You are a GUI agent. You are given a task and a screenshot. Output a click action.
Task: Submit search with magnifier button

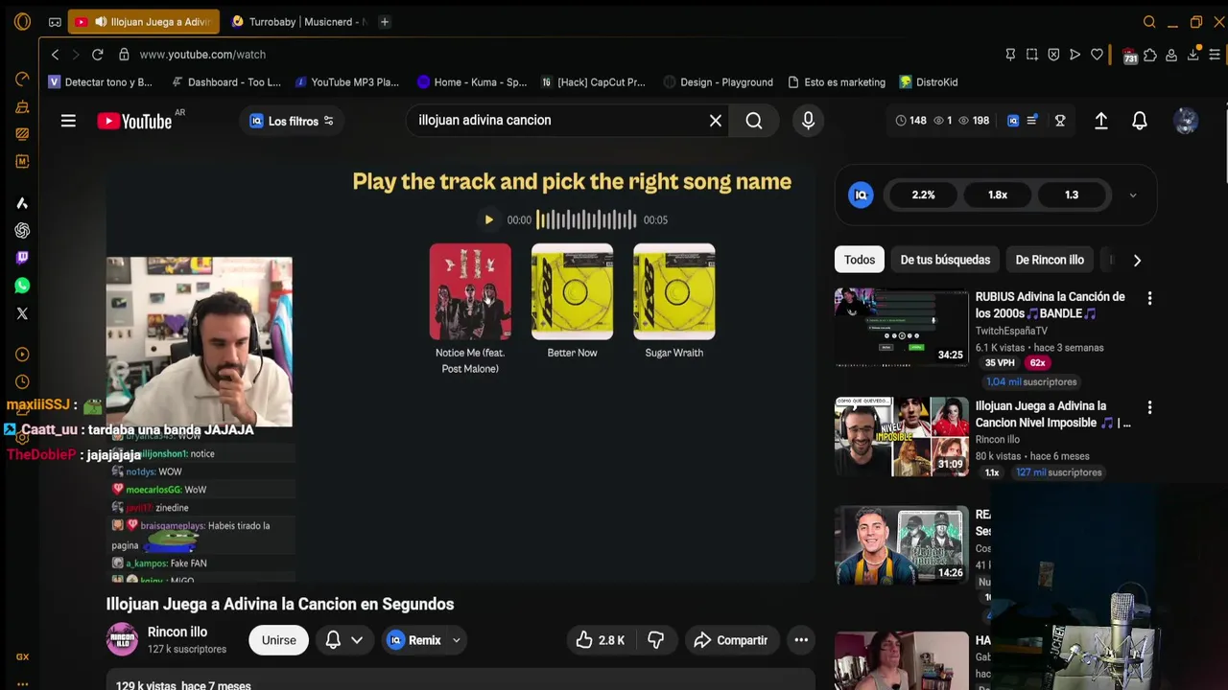point(754,121)
